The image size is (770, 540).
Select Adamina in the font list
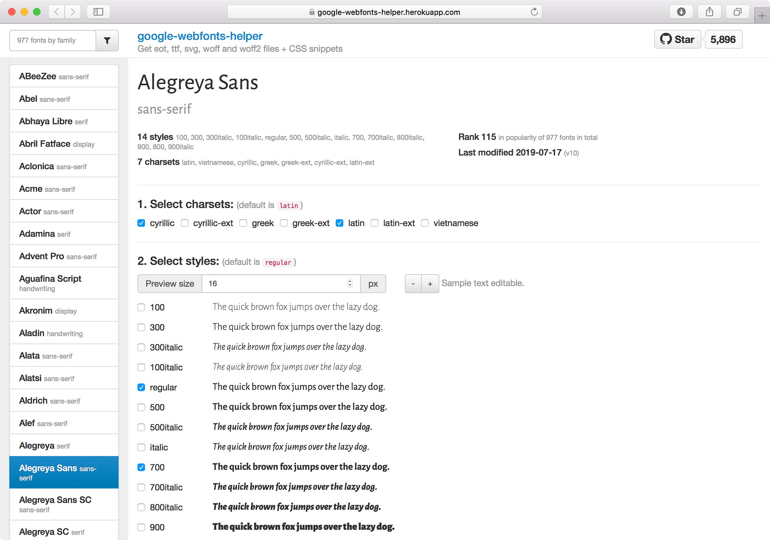[64, 234]
